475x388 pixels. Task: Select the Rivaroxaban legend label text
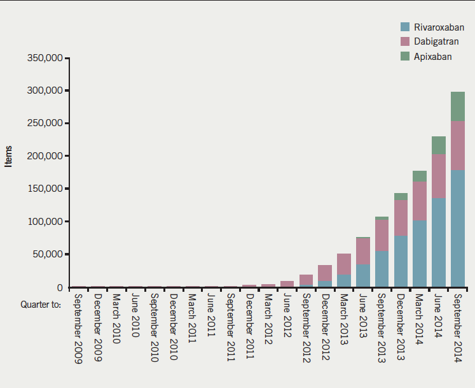point(439,27)
